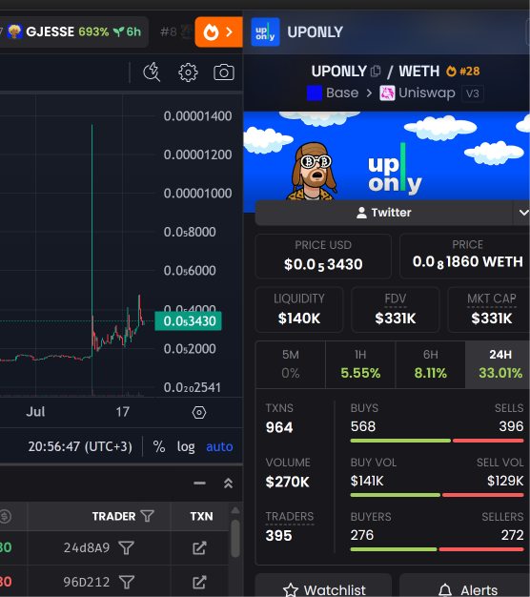Set up Alerts bell button
This screenshot has height=597, width=530.
pyautogui.click(x=464, y=586)
